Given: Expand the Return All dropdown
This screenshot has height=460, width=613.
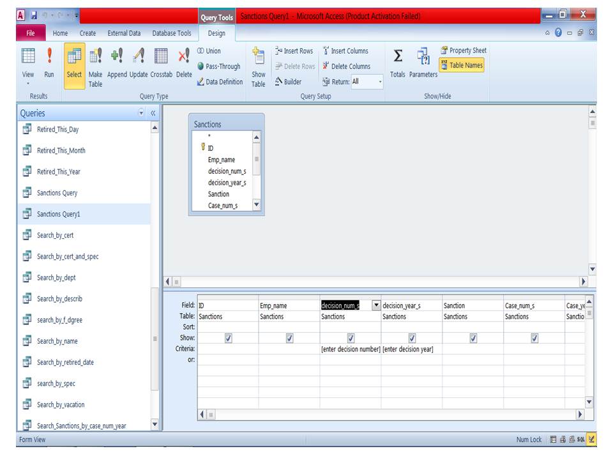Looking at the screenshot, I should (380, 82).
